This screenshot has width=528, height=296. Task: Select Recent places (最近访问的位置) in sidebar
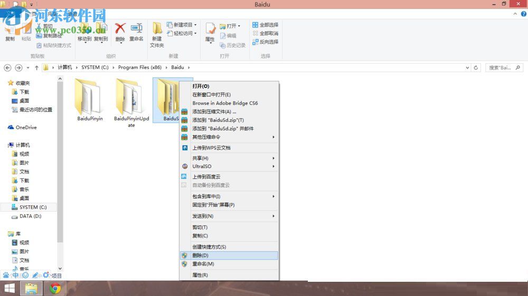pos(32,110)
